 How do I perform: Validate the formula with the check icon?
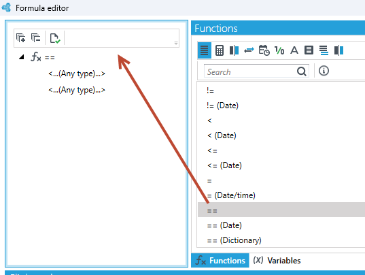tap(55, 38)
